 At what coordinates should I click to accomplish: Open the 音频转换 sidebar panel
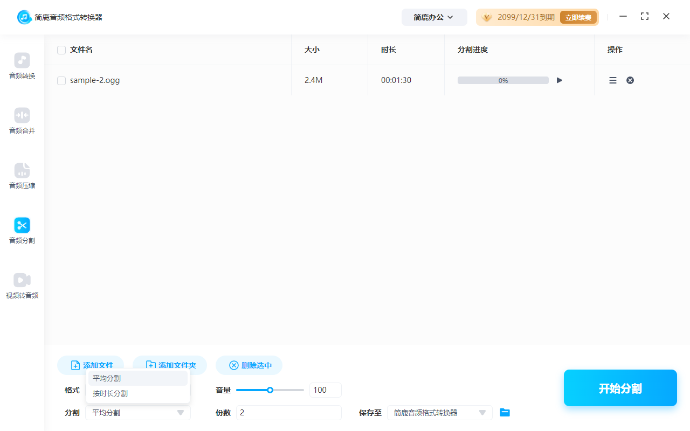pyautogui.click(x=22, y=66)
